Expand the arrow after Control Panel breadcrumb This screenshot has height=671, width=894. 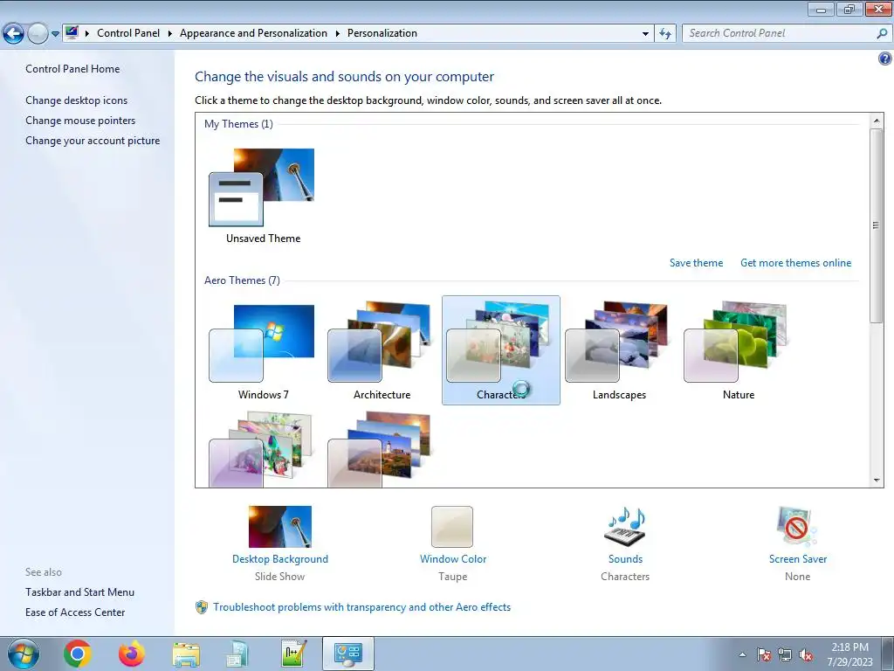170,34
